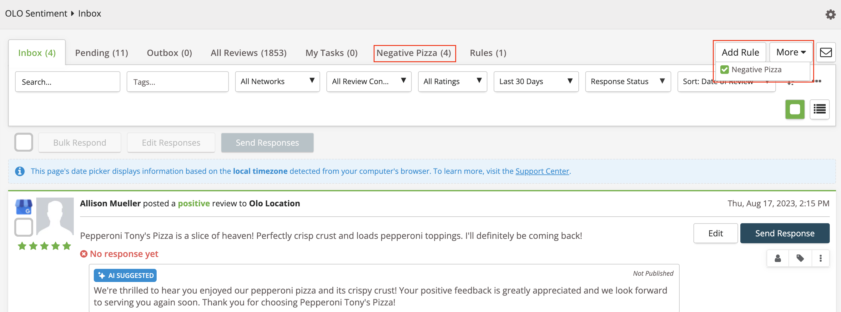Click the tag icon on Allison's review
Screen dimensions: 841x312
pyautogui.click(x=800, y=259)
